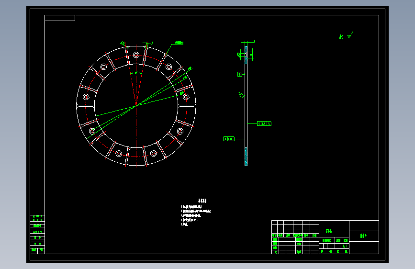Click the material text in the title block
Viewport: 415px width, 269px height.
[329, 231]
